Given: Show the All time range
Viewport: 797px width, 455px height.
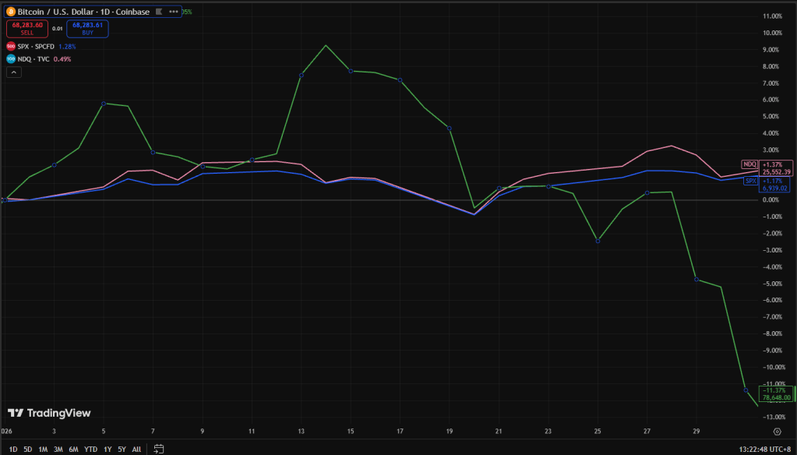Looking at the screenshot, I should [x=136, y=449].
